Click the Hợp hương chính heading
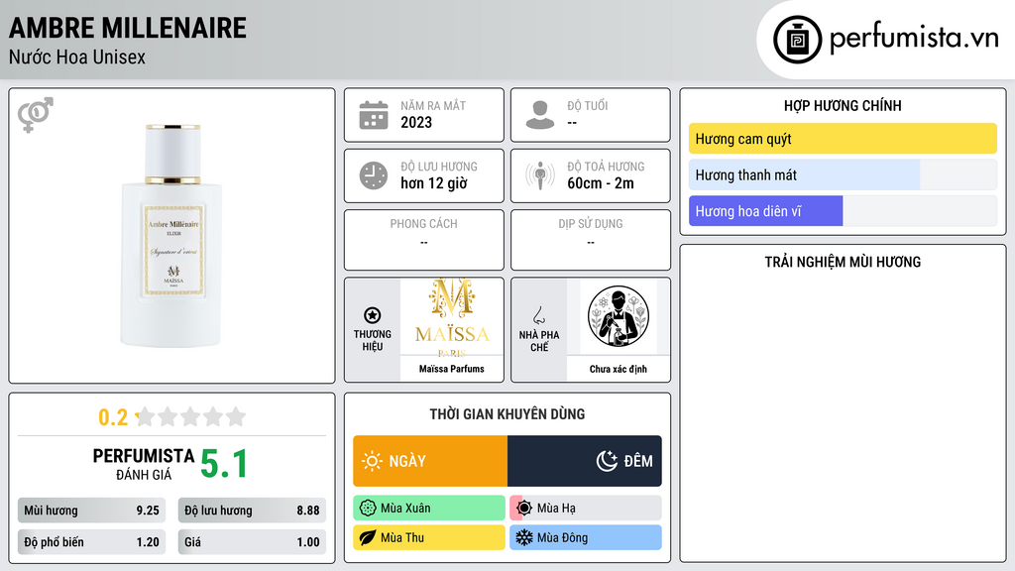The image size is (1015, 571). (x=843, y=105)
